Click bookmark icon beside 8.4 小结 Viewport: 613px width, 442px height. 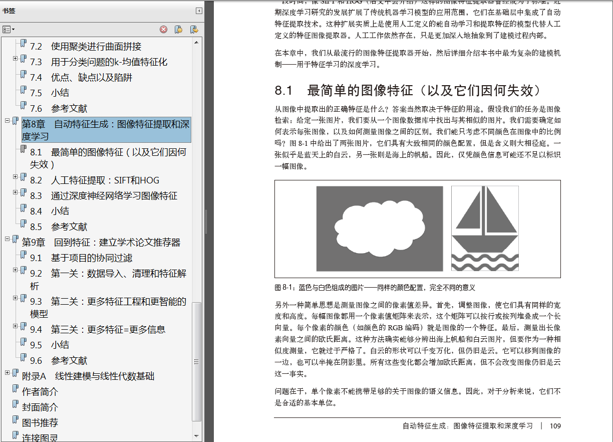tap(23, 208)
